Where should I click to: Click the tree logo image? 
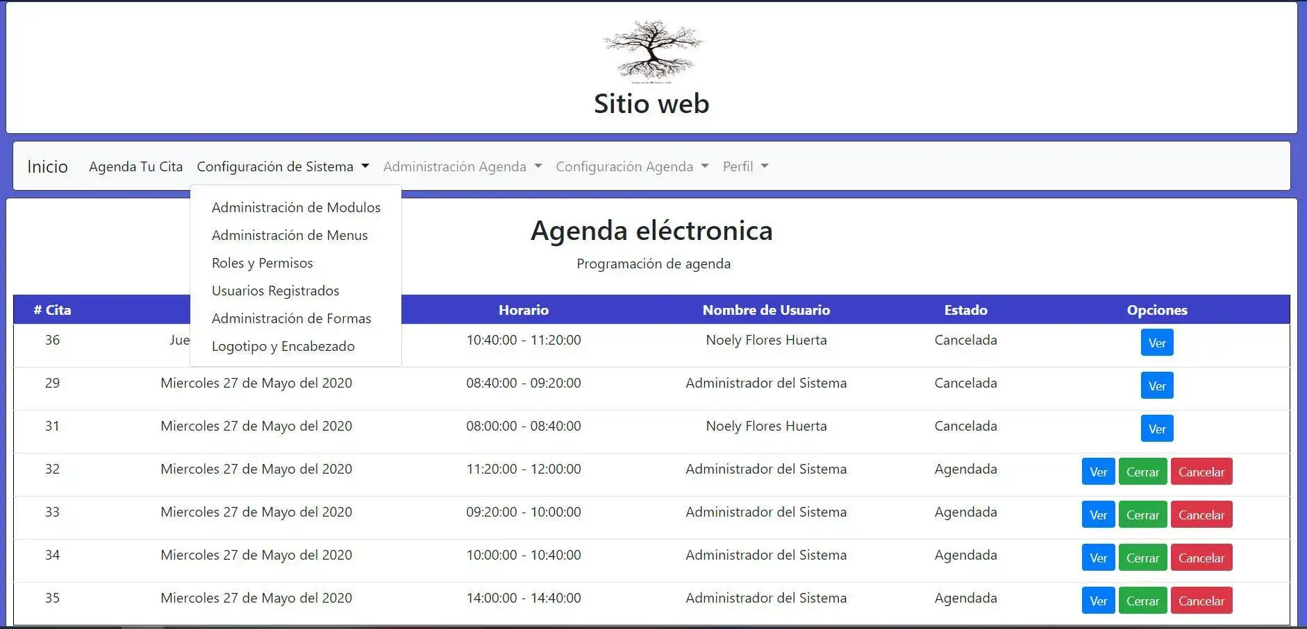pos(652,51)
